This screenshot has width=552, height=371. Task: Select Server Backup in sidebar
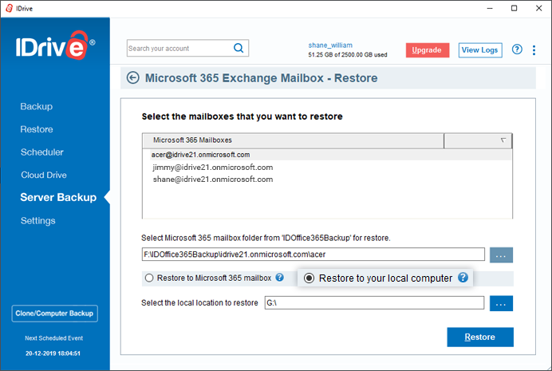click(x=58, y=197)
